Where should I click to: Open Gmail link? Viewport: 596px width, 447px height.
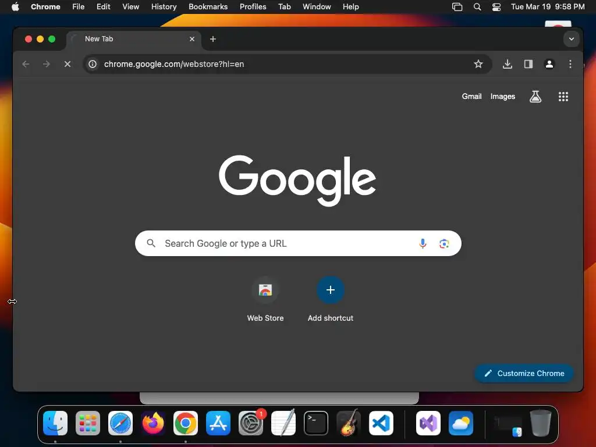[x=471, y=97]
